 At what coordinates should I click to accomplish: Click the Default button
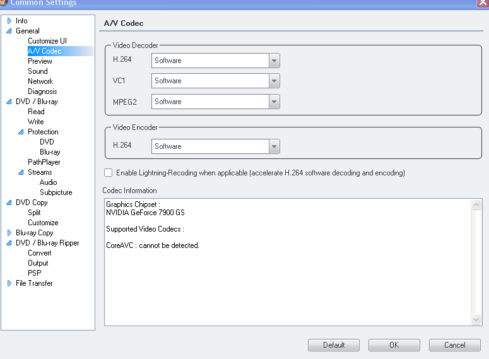(x=334, y=345)
